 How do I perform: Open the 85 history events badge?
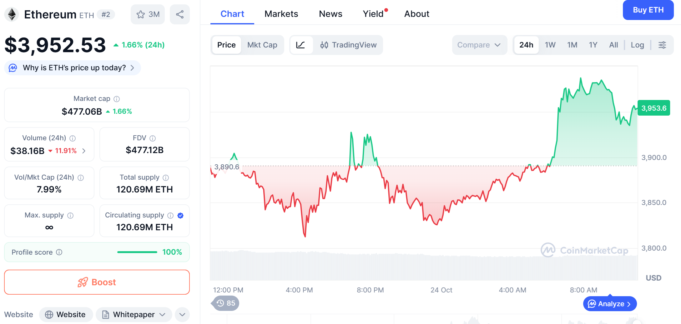pos(225,303)
